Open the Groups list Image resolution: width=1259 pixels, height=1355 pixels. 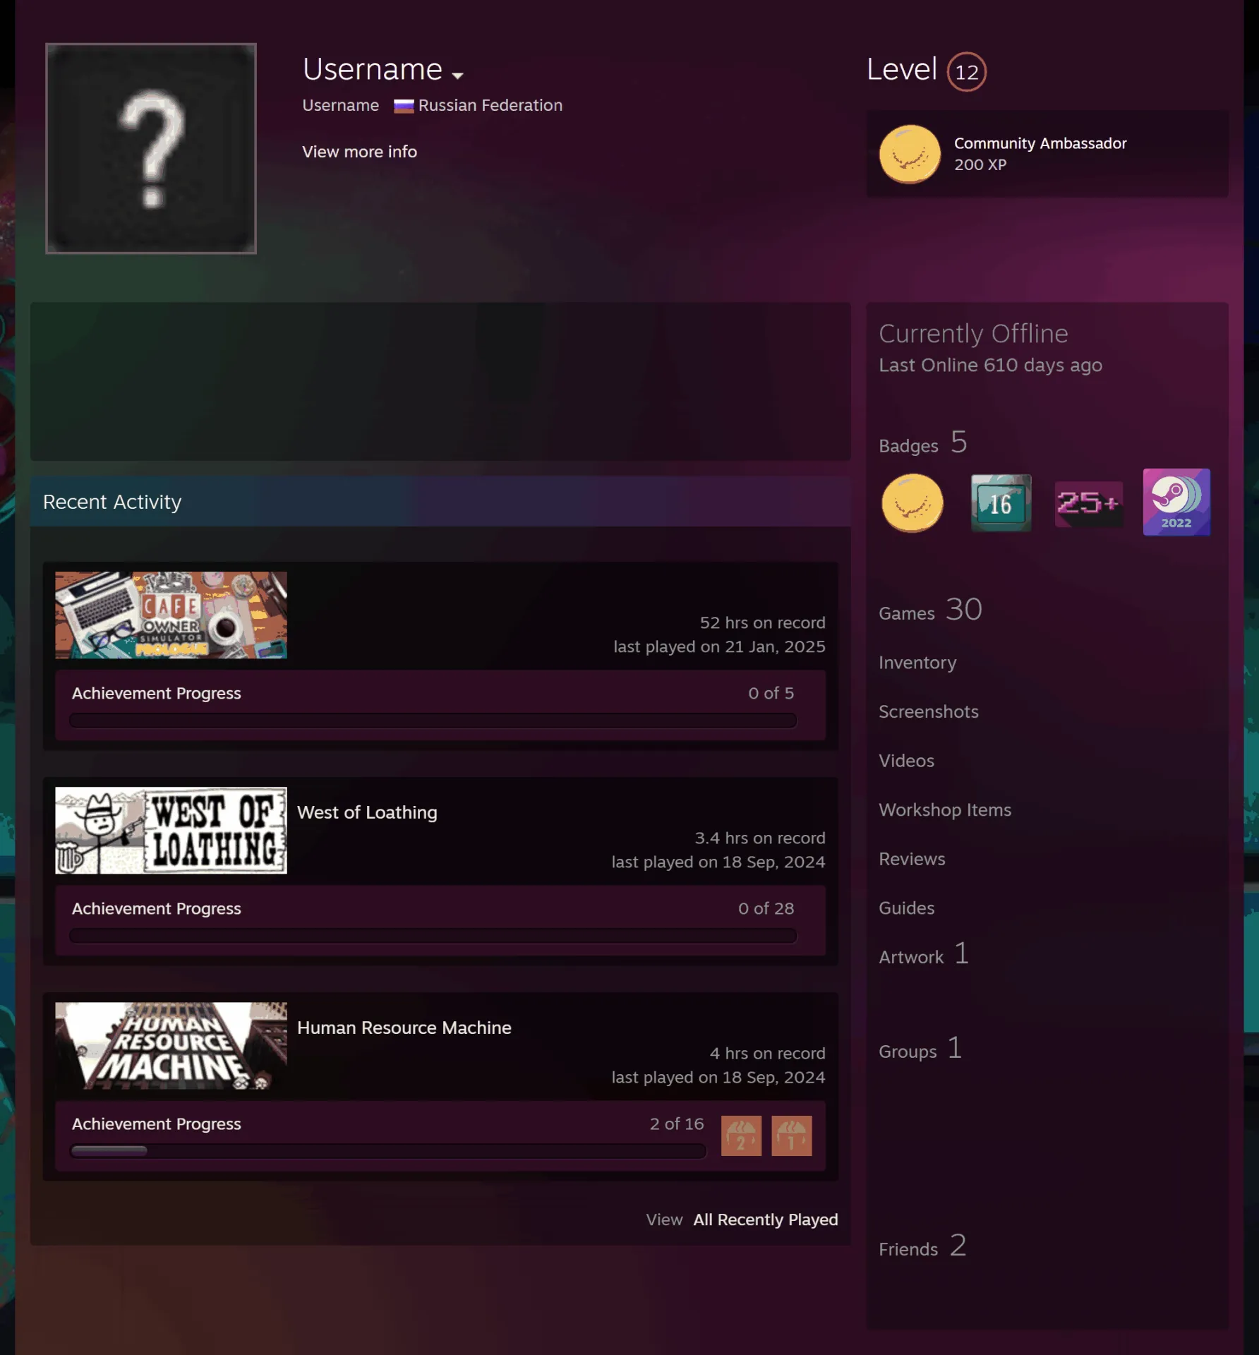coord(920,1049)
